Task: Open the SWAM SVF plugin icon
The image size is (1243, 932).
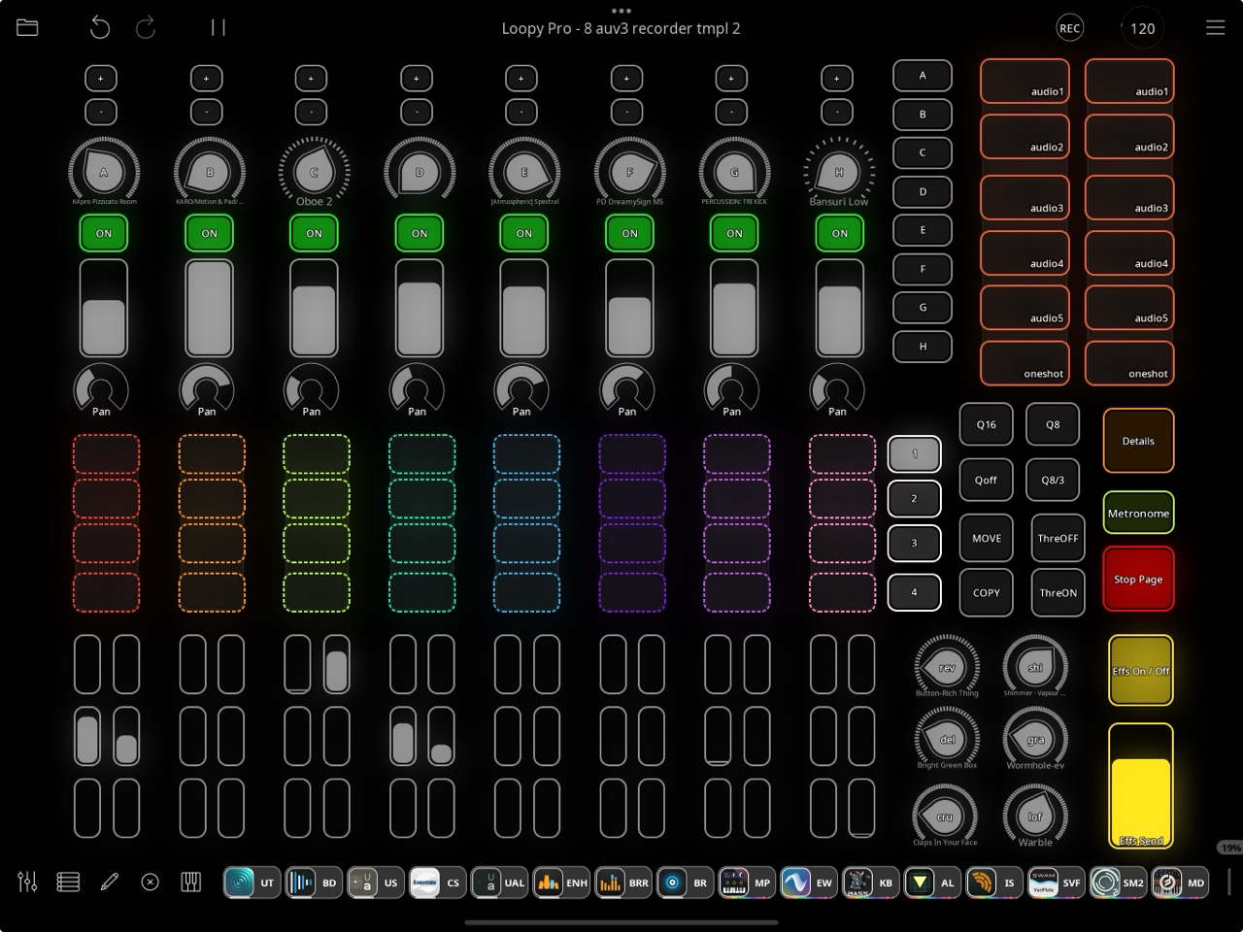Action: (1055, 882)
